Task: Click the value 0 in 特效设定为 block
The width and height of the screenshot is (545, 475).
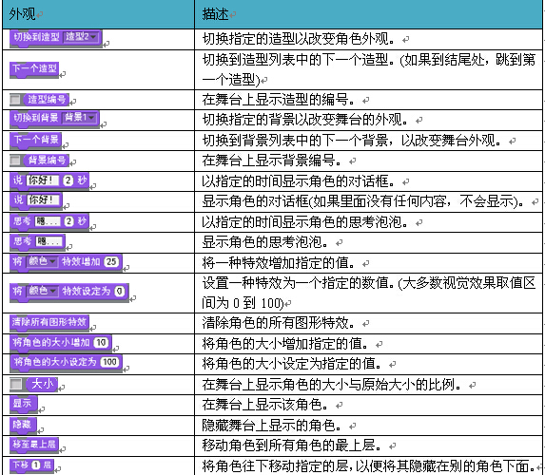Action: [119, 291]
